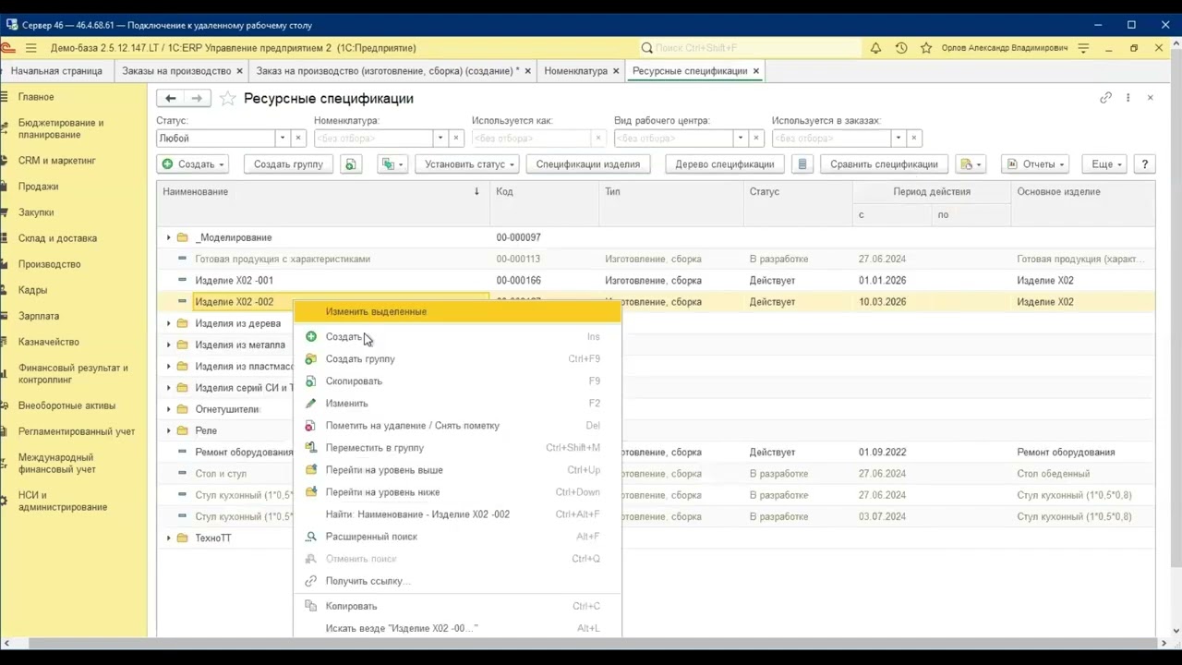Clear the Статус filter with X
The width and height of the screenshot is (1182, 665).
click(298, 139)
